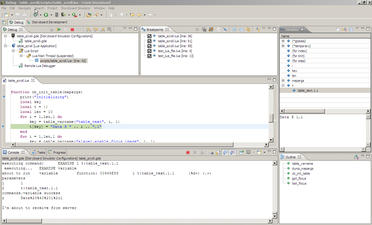Toggle breakpoint checkbox for table_scroll.lua line 59
372x225 pixels.
click(149, 46)
